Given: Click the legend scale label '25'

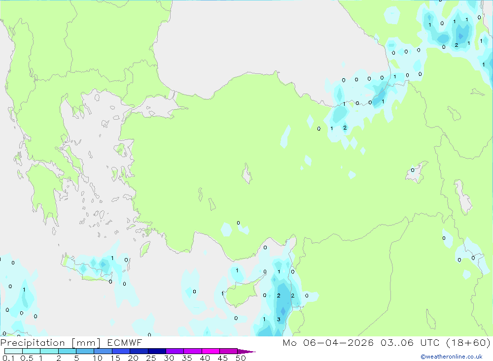Looking at the screenshot, I should click(x=151, y=358).
